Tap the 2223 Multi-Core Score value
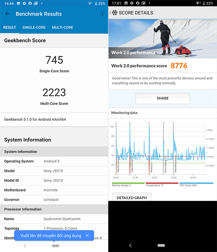The width and height of the screenshot is (217, 252). coord(54,93)
